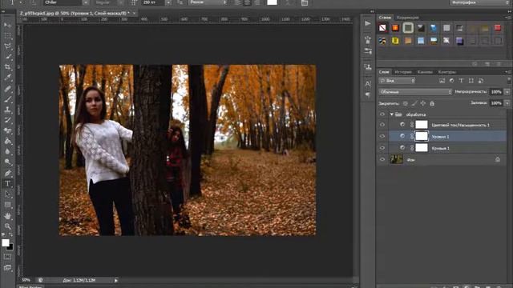Open the Clone Source collapsed panel
This screenshot has height=288, width=513.
(x=368, y=67)
